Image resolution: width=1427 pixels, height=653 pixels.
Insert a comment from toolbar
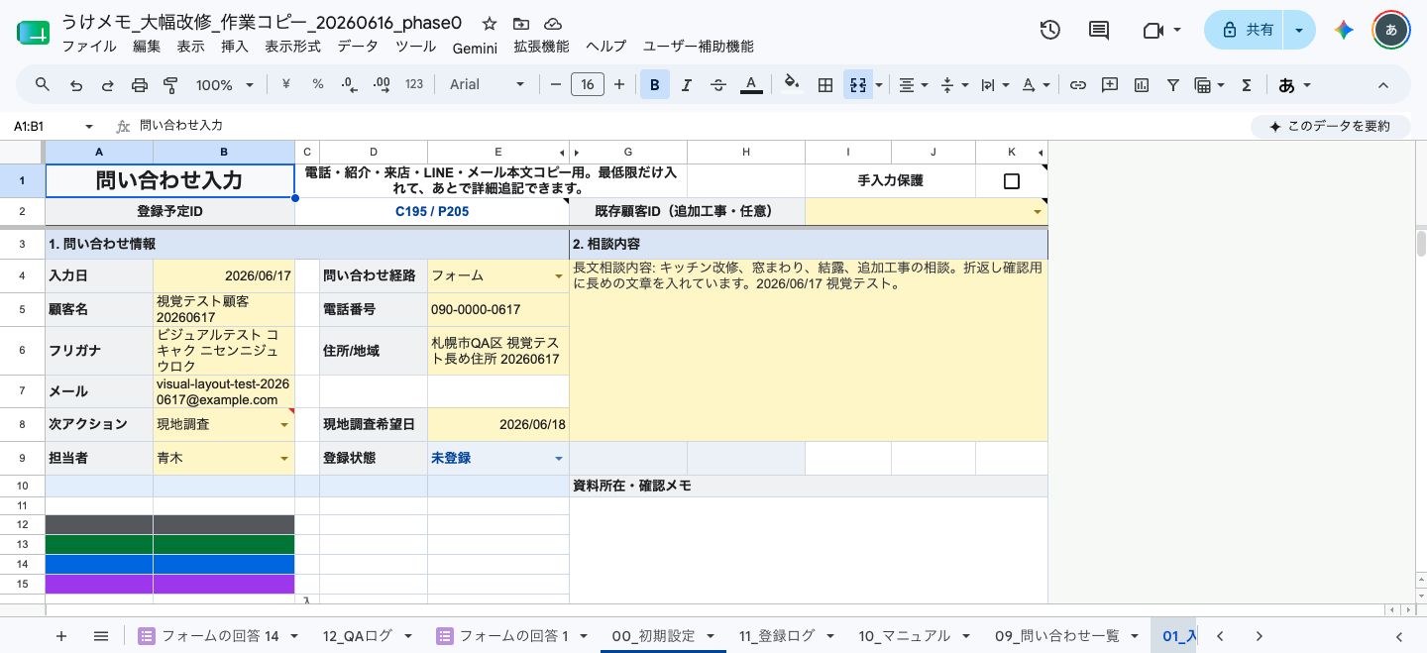(1110, 85)
